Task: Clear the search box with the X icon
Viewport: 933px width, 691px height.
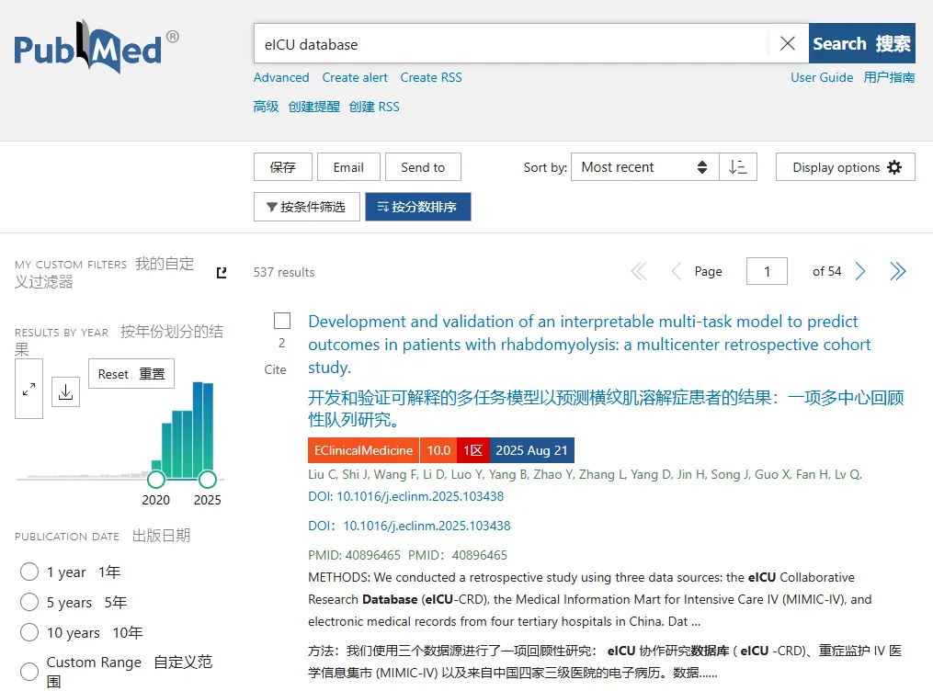Action: point(787,43)
